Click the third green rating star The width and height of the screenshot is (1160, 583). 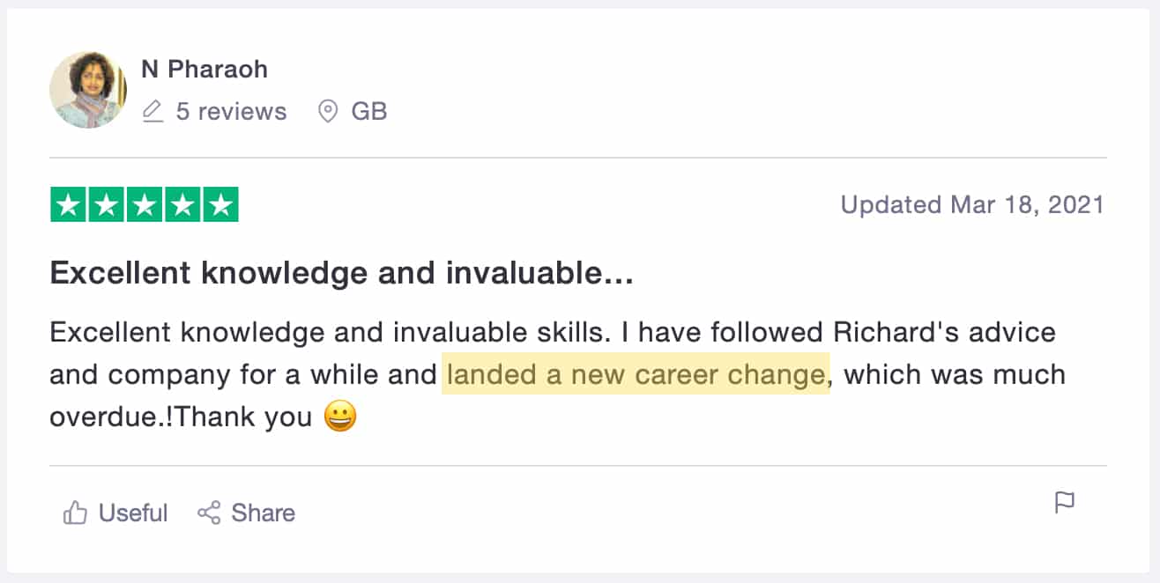144,205
